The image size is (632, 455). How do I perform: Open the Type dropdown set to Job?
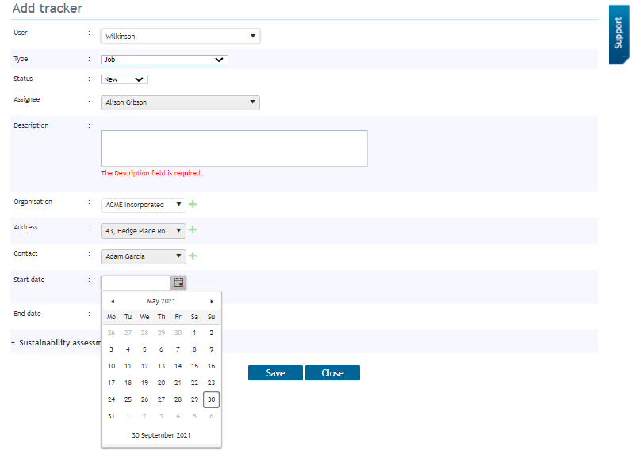tap(164, 60)
